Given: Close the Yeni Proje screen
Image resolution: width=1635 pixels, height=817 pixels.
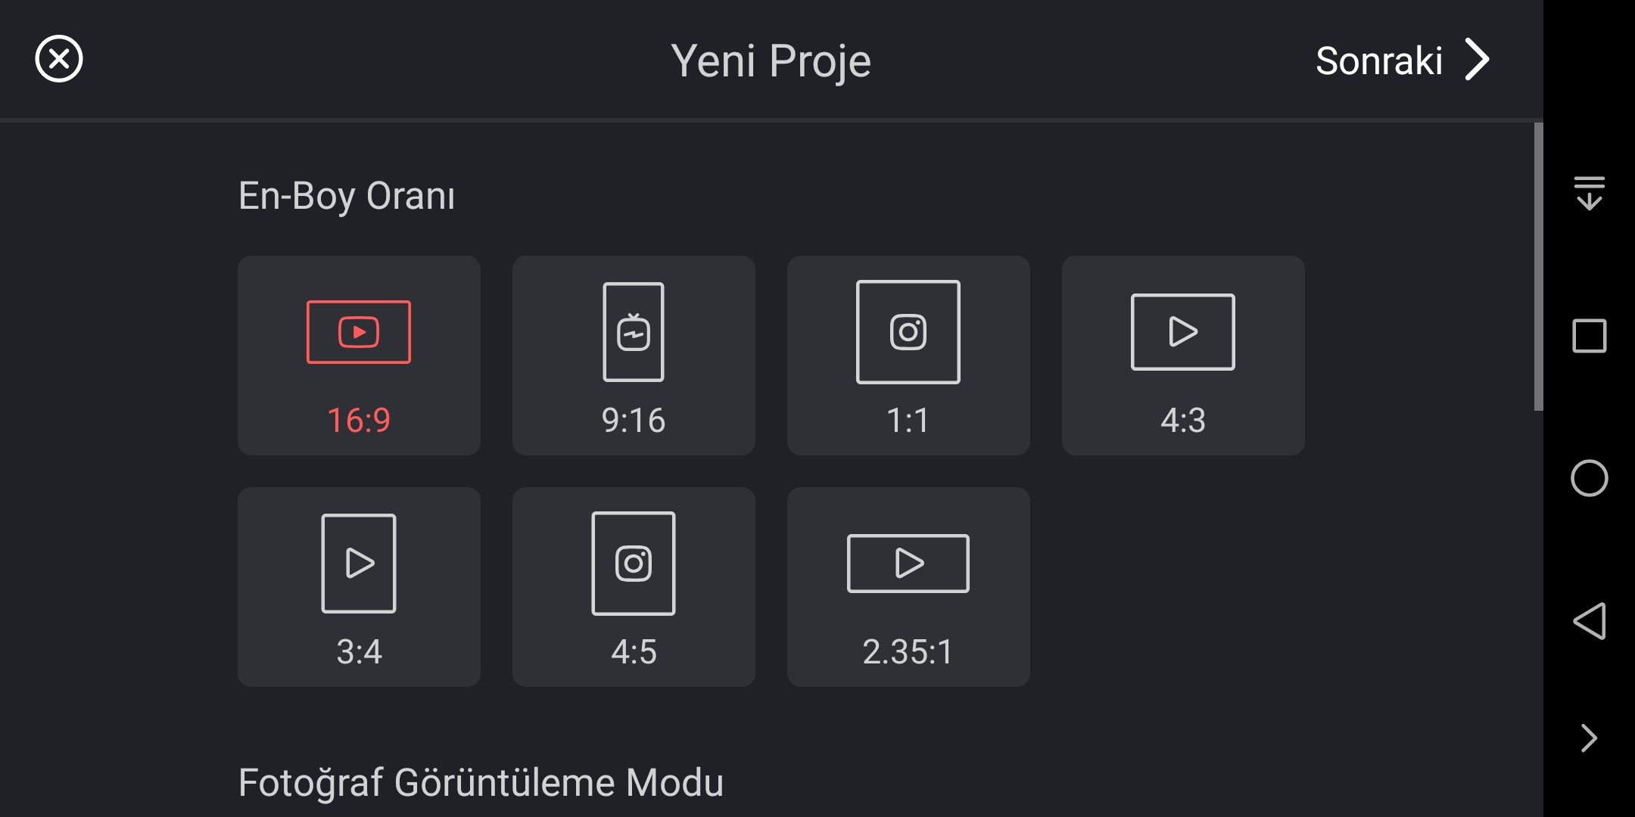Looking at the screenshot, I should pos(59,59).
